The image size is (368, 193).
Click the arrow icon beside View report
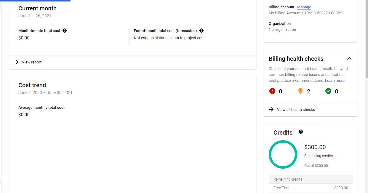point(16,62)
